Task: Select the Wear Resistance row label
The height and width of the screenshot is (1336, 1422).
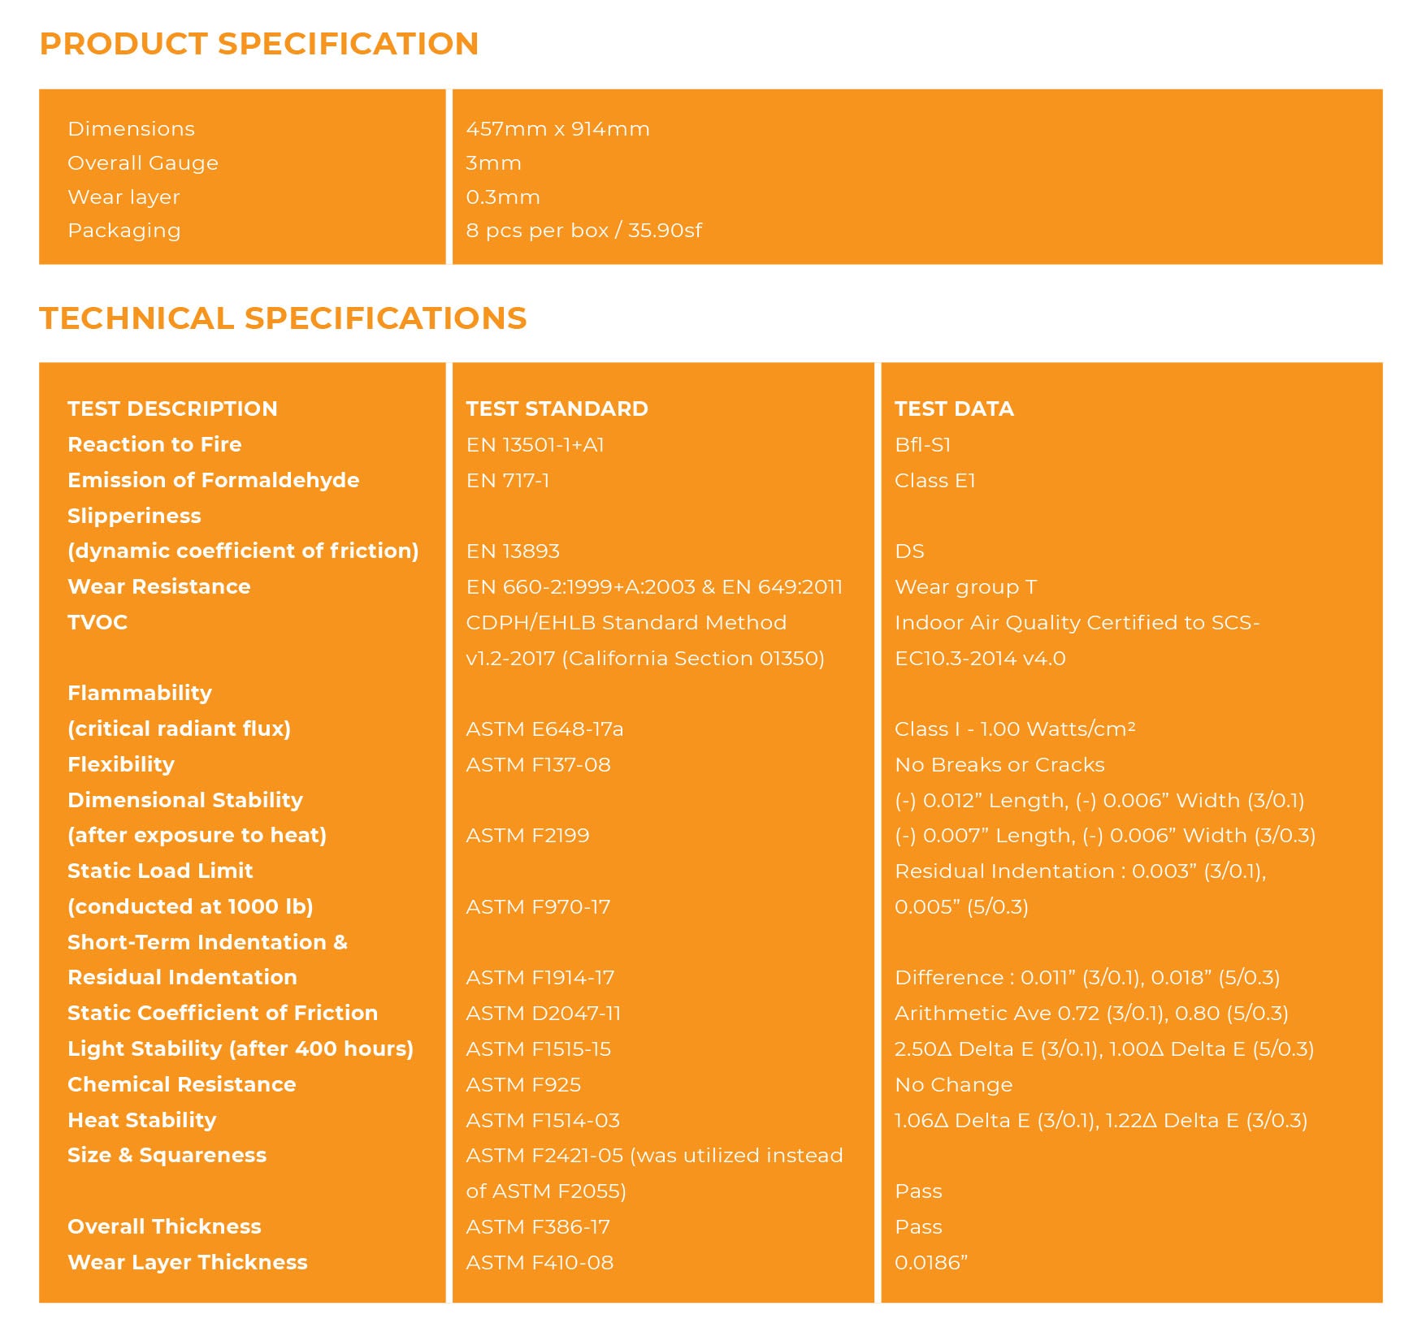Action: pyautogui.click(x=159, y=586)
